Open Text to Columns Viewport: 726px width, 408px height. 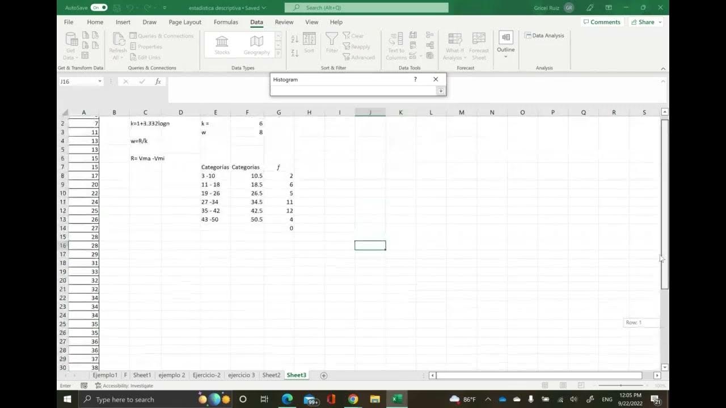(396, 46)
